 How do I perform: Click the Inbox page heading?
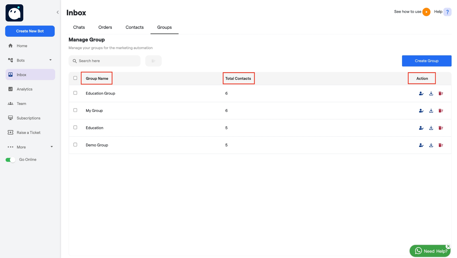point(76,13)
